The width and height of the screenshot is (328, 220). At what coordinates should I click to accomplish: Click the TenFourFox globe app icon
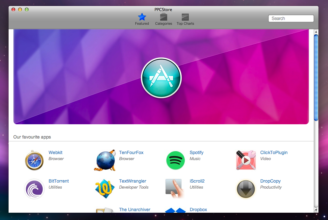[105, 160]
